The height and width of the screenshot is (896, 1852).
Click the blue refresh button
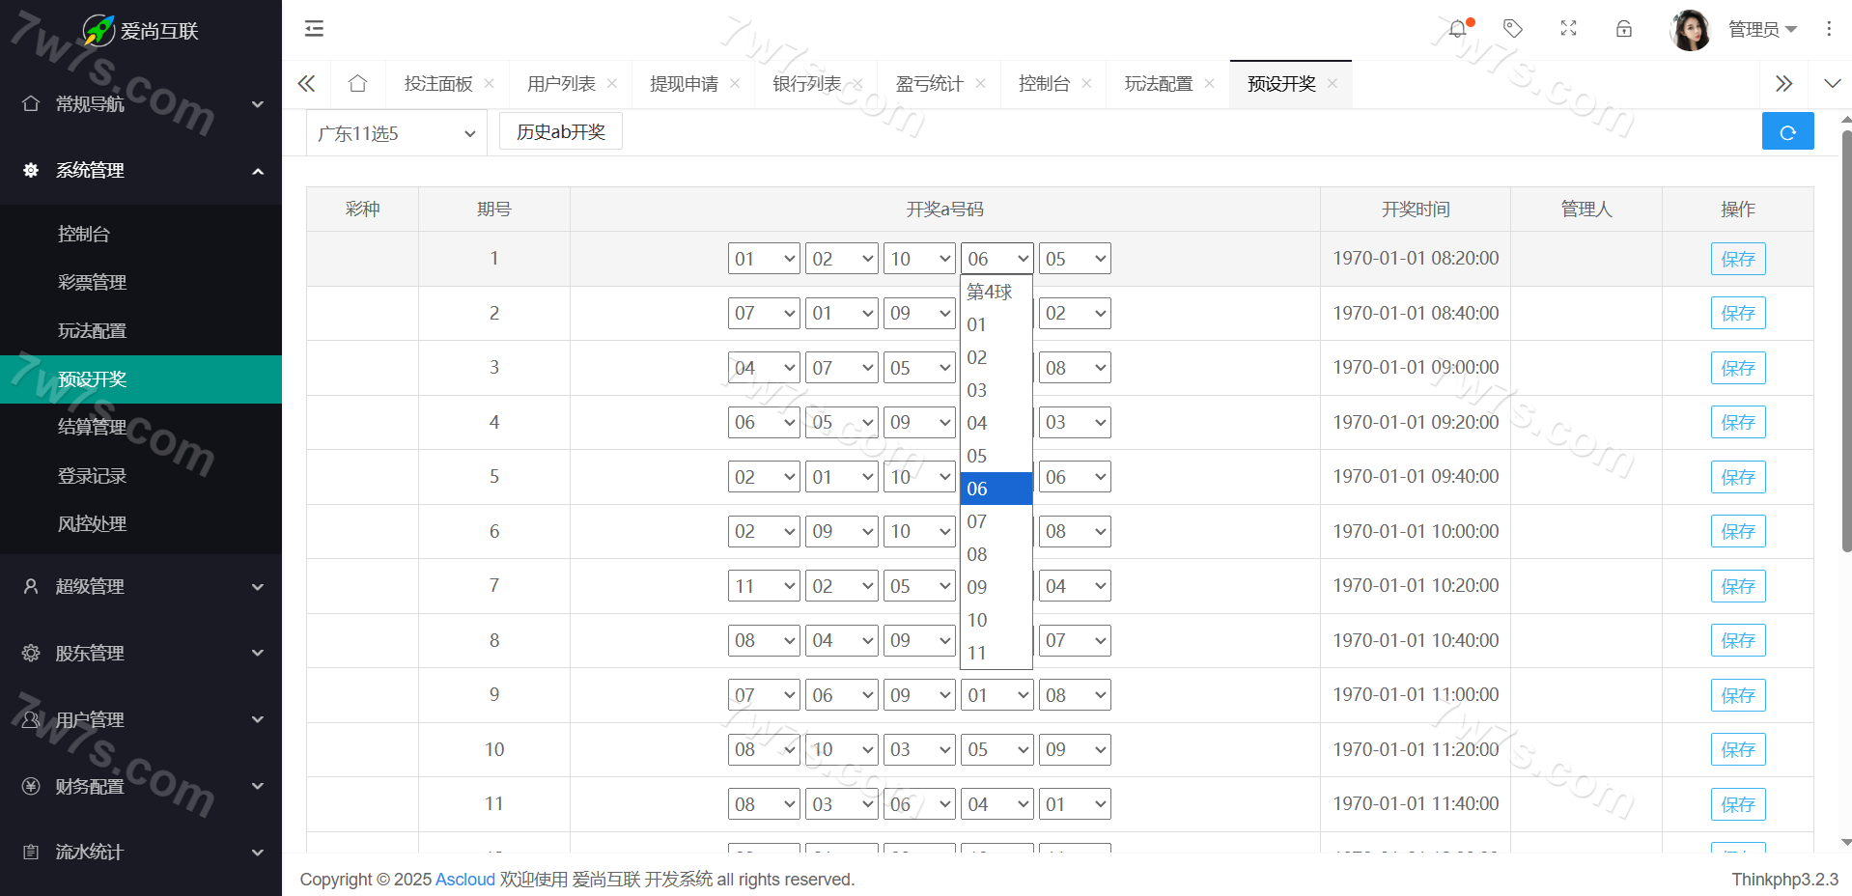[x=1787, y=131]
